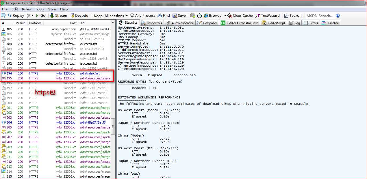
Task: Click the Find button
Action: pyautogui.click(x=164, y=16)
